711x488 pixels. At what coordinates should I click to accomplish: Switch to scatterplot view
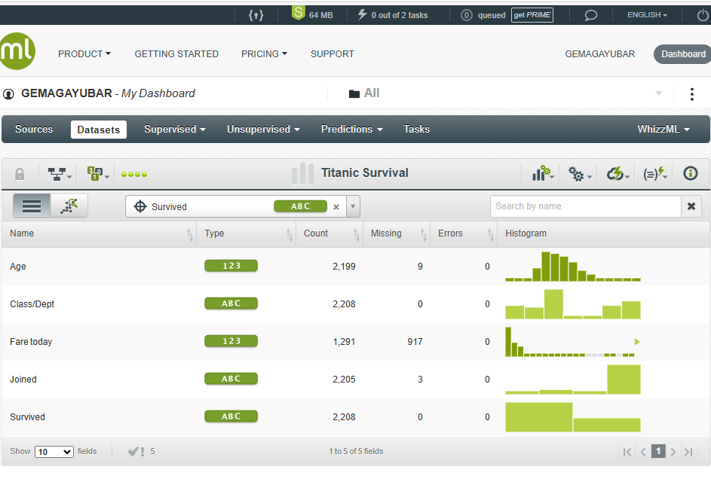coord(70,206)
